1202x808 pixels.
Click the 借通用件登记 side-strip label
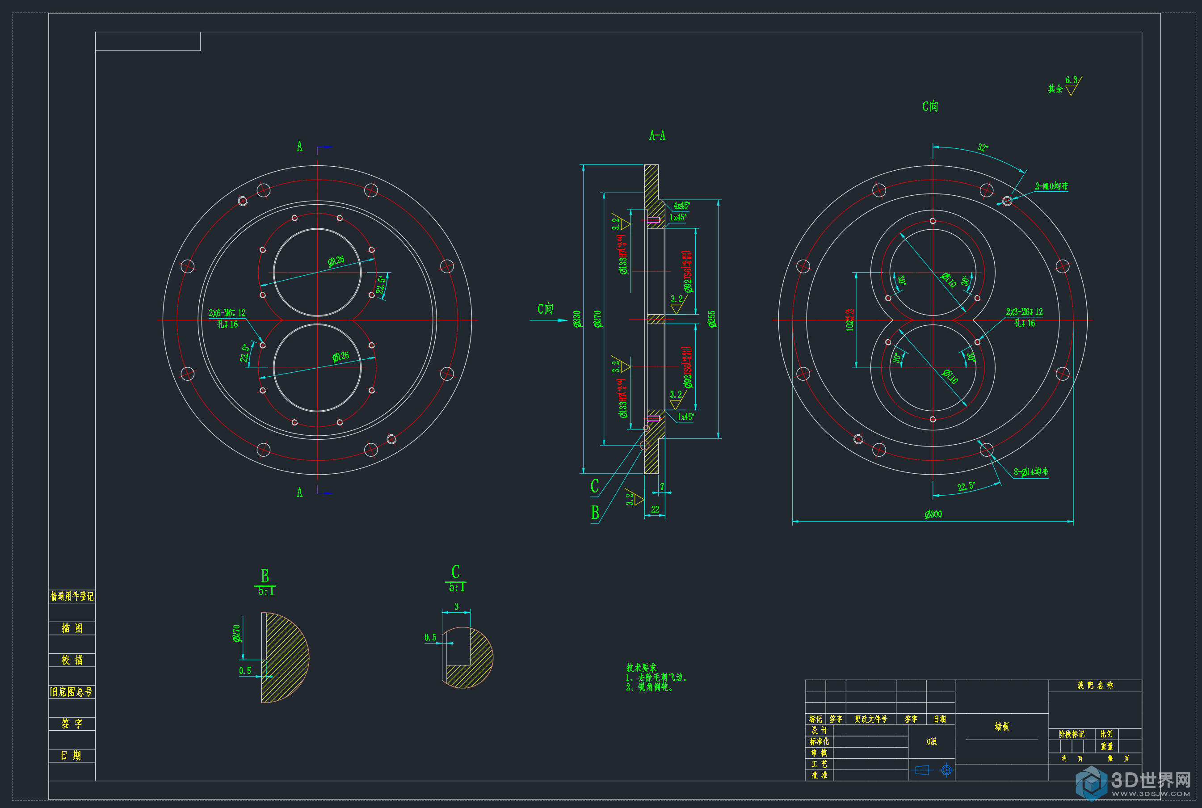point(71,596)
